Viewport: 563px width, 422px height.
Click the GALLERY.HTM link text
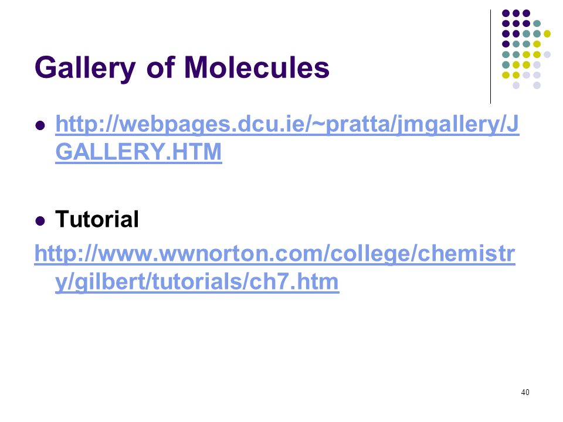click(x=138, y=152)
